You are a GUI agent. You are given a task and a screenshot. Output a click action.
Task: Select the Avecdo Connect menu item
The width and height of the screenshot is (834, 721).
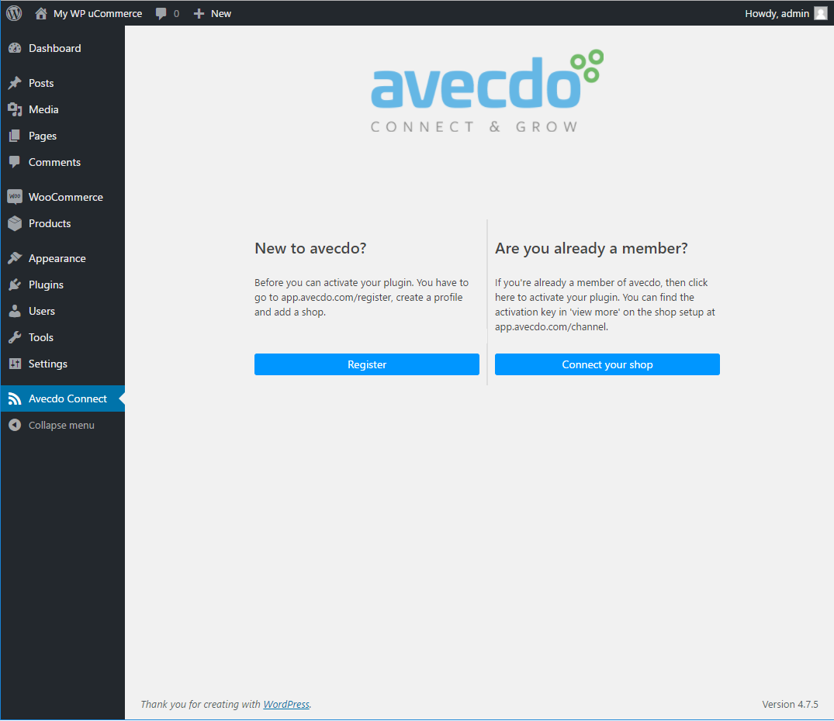(63, 399)
